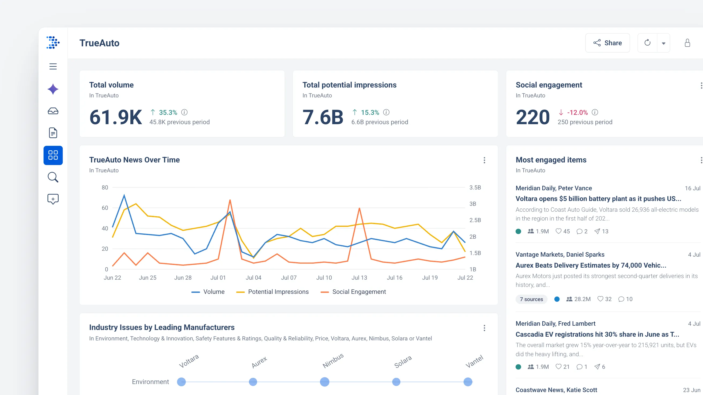This screenshot has width=703, height=395.
Task: Click the Nimbus Environment bubble
Action: (324, 382)
